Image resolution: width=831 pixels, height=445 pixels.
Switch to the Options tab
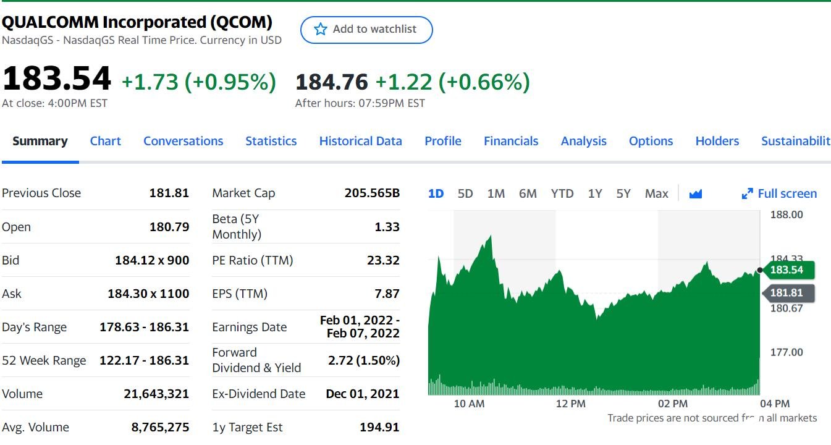[x=651, y=141]
